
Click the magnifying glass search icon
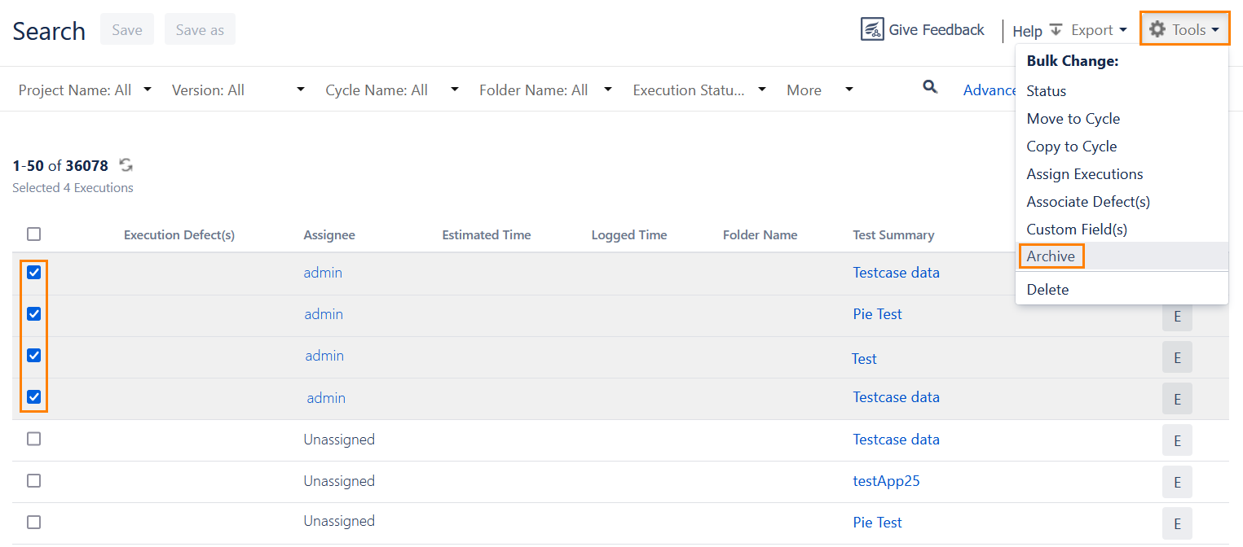[929, 88]
